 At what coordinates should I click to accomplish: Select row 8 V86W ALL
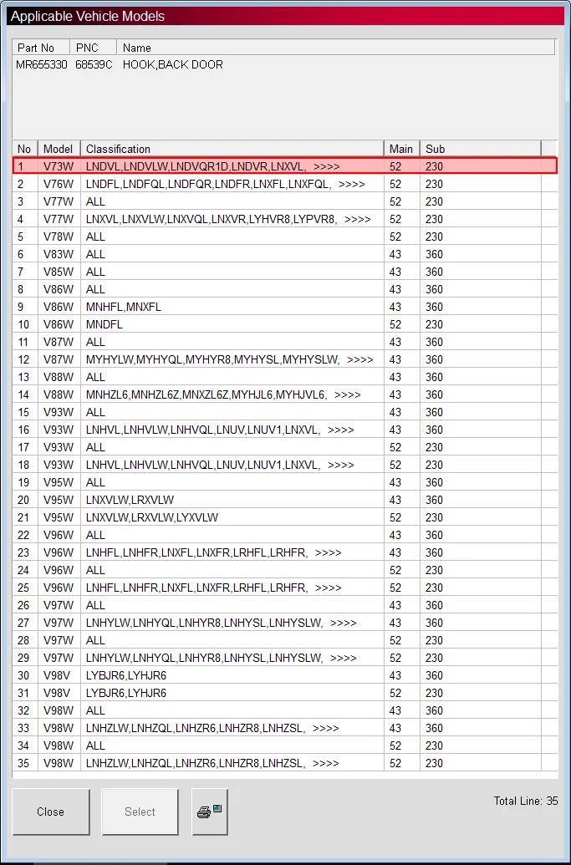[285, 289]
